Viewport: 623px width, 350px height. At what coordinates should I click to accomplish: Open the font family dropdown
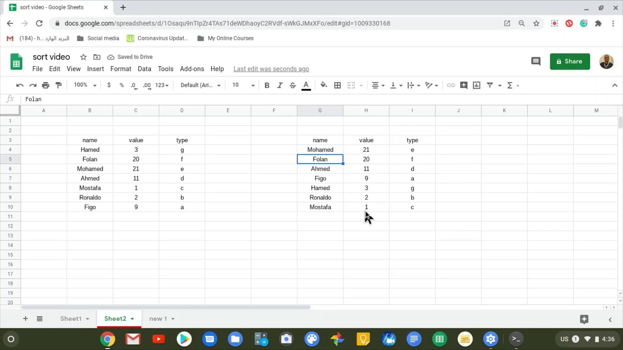tap(201, 85)
